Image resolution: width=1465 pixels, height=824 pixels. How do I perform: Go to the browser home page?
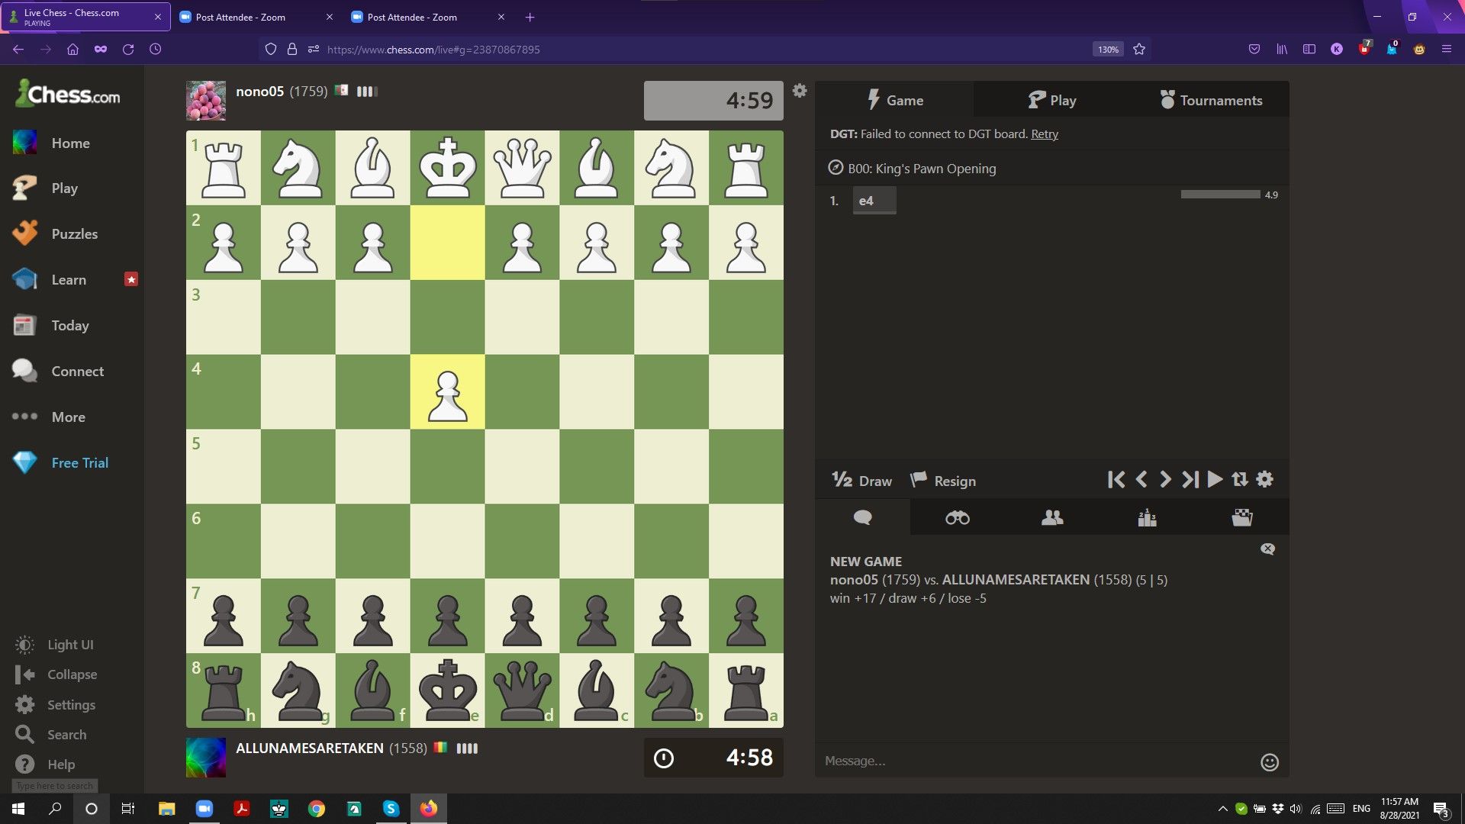tap(72, 50)
